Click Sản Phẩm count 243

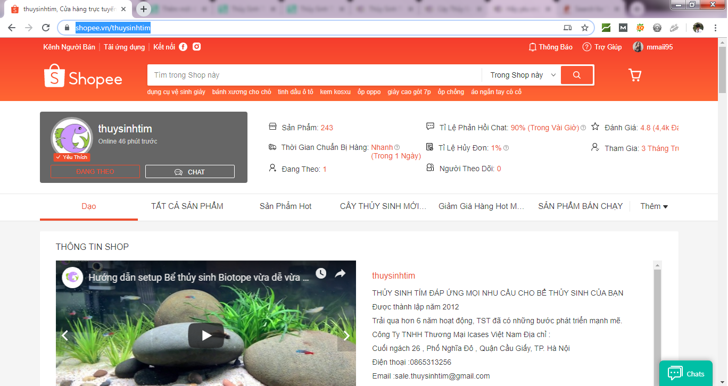point(327,128)
